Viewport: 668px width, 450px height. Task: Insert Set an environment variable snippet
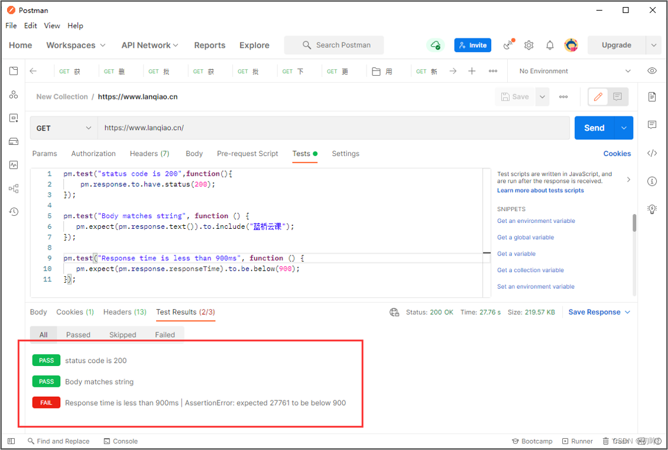pos(536,287)
